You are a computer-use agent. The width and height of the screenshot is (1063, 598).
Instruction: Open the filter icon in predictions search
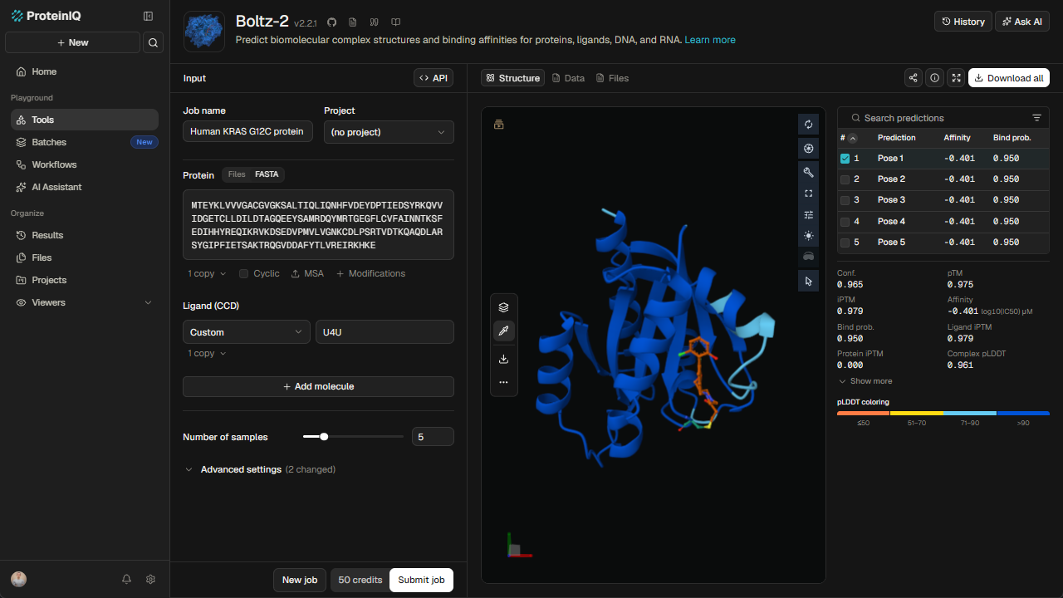[x=1036, y=118]
